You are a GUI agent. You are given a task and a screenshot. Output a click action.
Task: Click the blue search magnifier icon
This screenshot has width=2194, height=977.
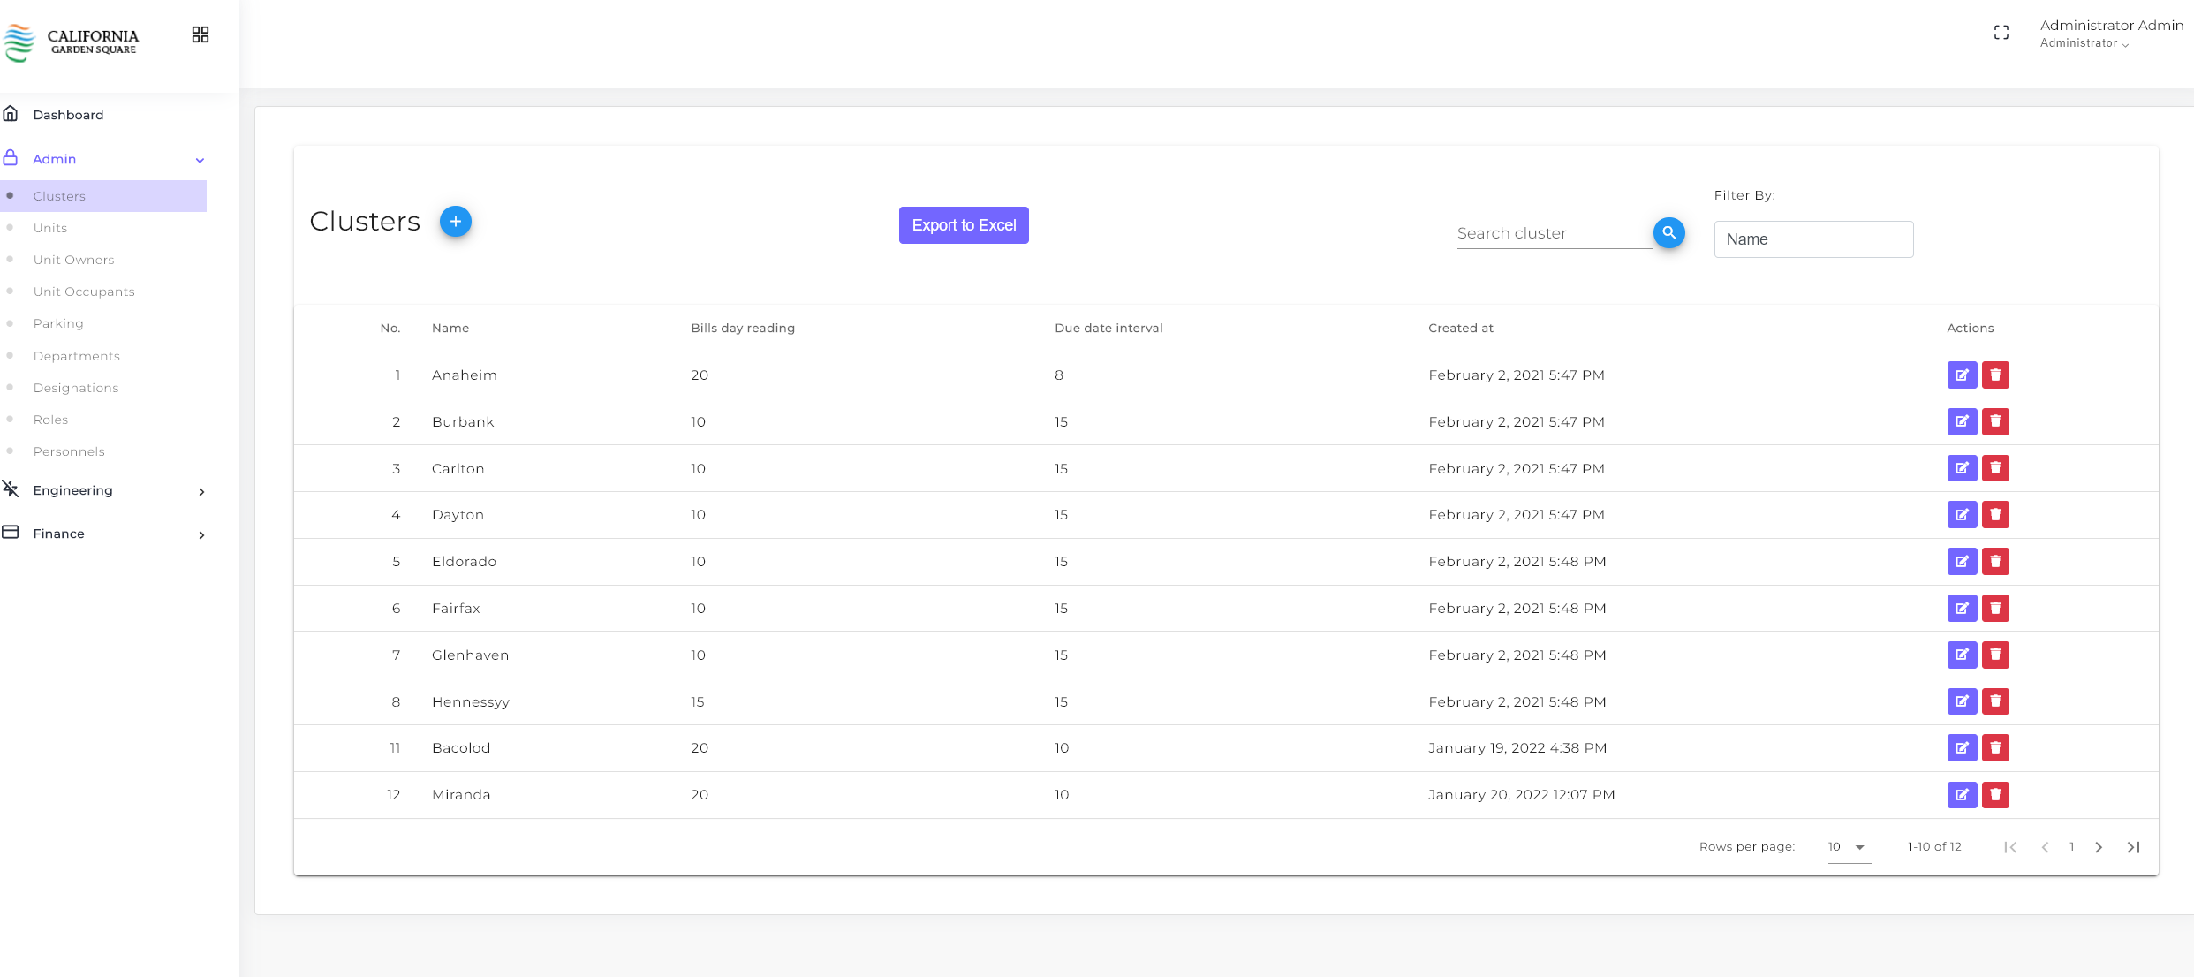click(x=1668, y=233)
